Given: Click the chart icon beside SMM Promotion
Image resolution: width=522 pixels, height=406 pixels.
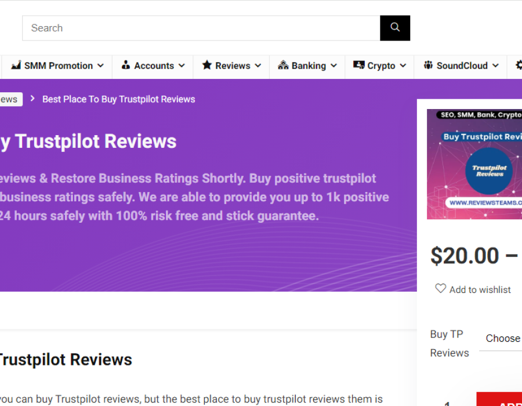Looking at the screenshot, I should click(16, 66).
